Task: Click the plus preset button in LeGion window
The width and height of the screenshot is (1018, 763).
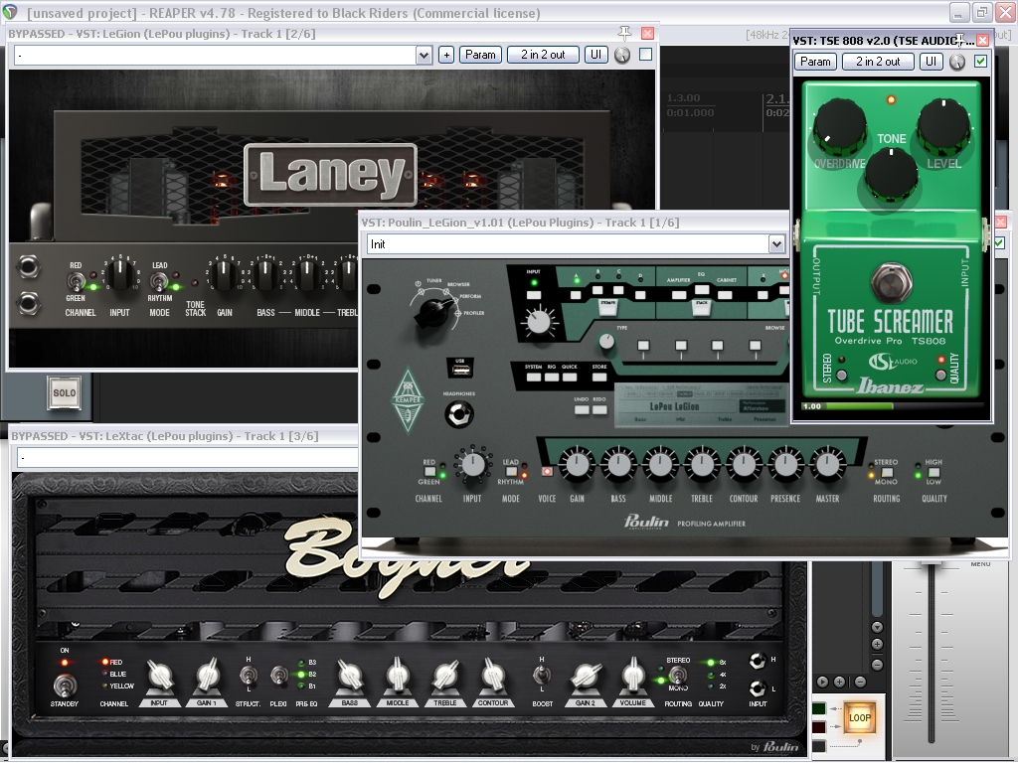Action: (x=446, y=56)
